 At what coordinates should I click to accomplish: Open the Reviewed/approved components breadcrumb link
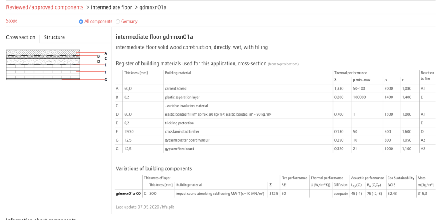pos(45,7)
